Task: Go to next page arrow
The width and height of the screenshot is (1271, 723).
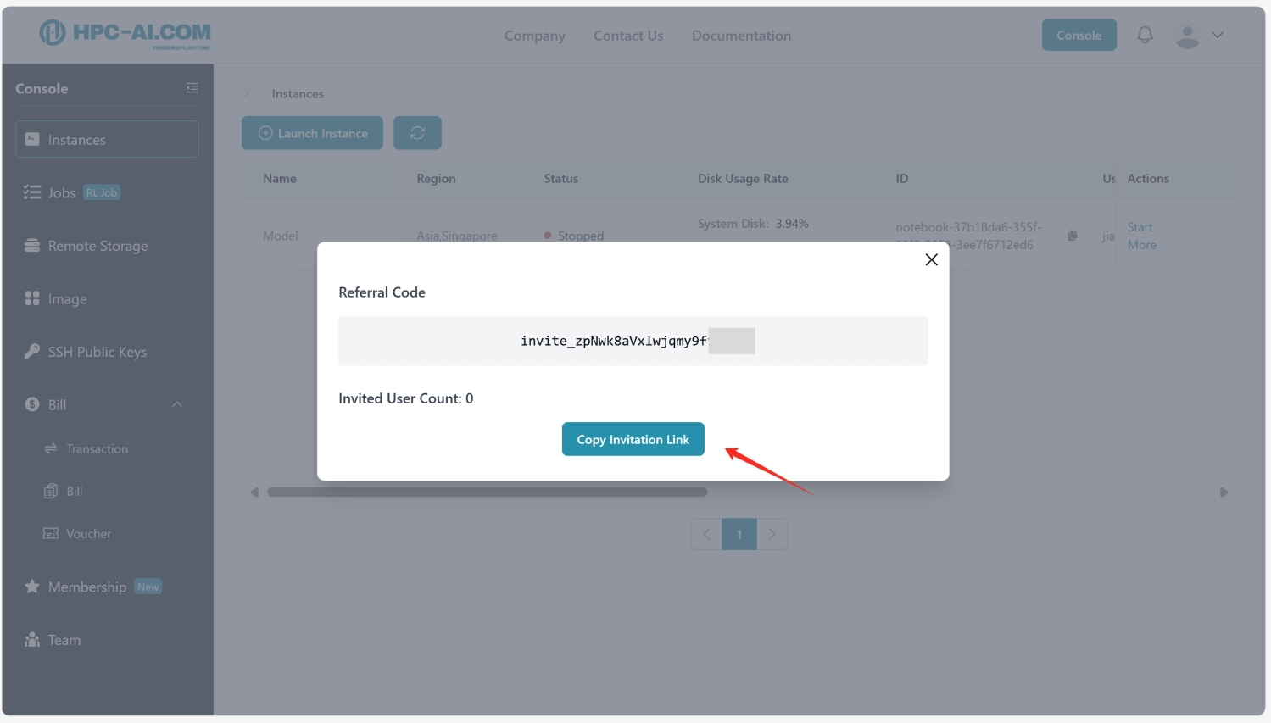Action: (772, 534)
